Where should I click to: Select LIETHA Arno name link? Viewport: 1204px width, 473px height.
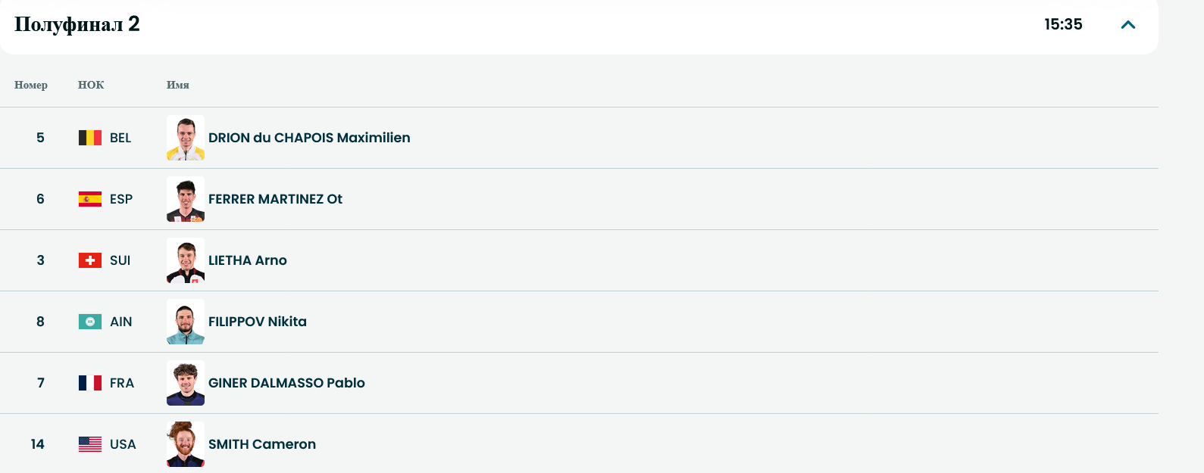point(248,260)
